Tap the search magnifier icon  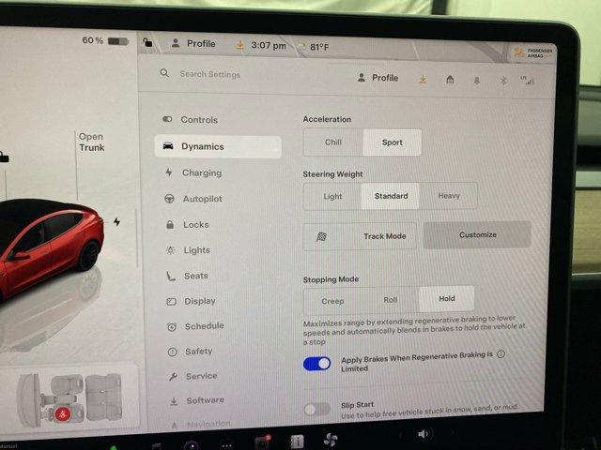(x=164, y=73)
